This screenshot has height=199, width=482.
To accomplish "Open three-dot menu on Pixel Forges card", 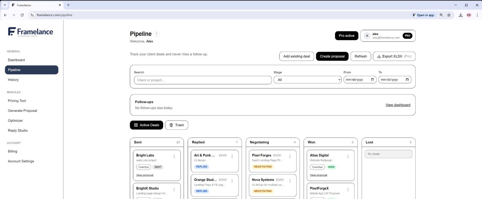I will pos(290,156).
